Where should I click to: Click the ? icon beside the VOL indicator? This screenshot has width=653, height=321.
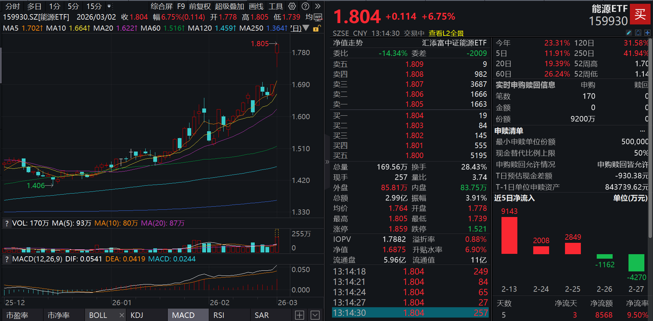7,223
